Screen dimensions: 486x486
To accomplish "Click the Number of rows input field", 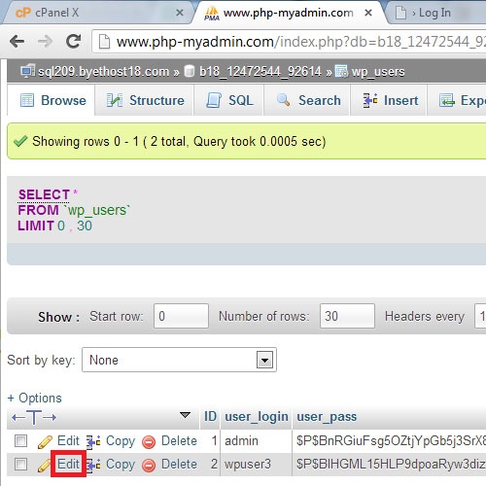I will coord(347,316).
